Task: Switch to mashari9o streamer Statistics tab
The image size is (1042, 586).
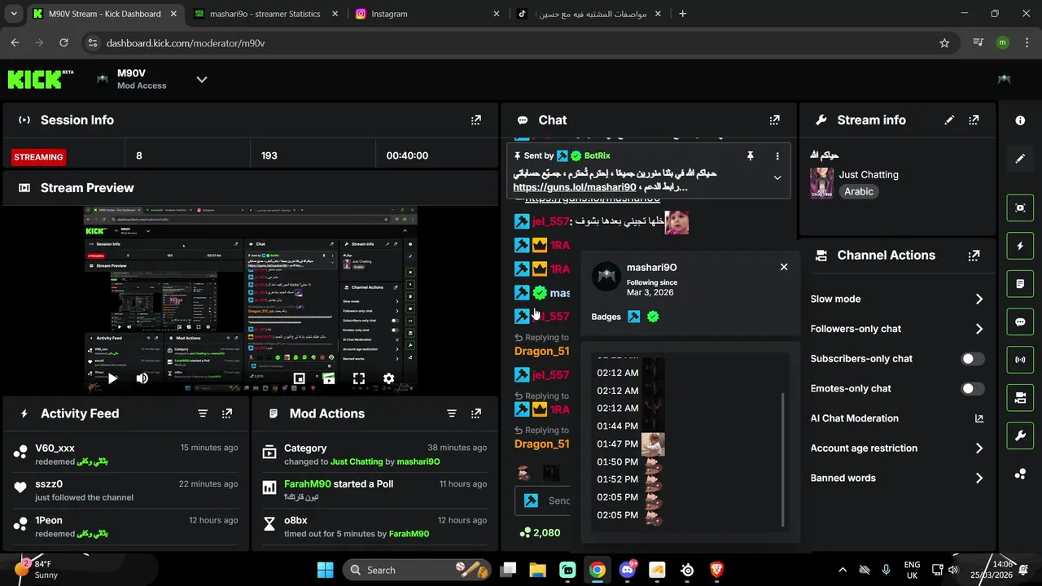Action: coord(265,14)
